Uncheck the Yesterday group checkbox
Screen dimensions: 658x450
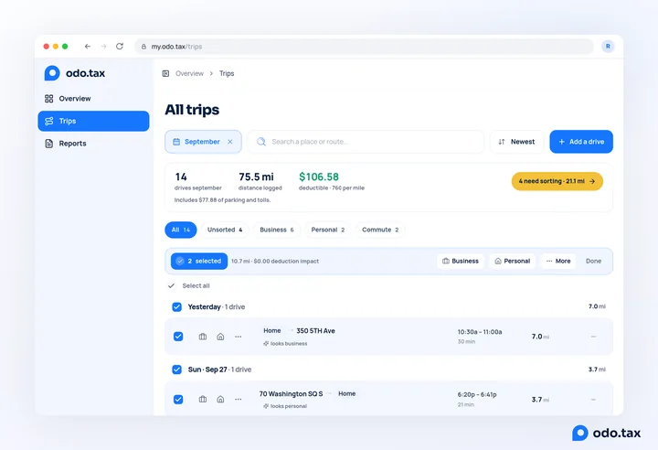pos(176,306)
